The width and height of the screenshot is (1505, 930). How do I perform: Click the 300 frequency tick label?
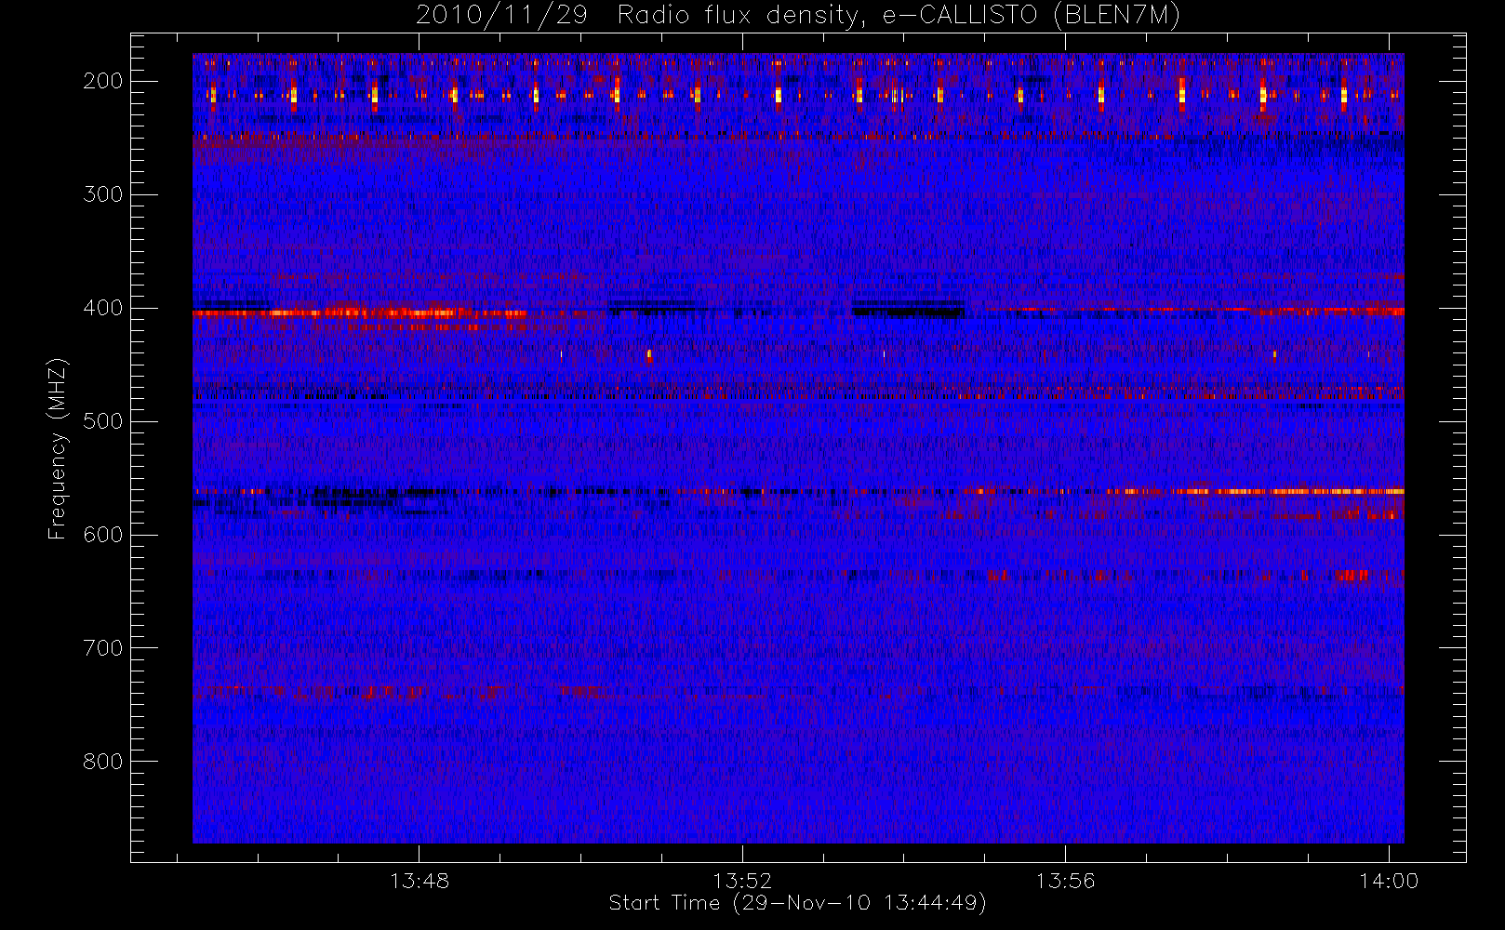102,194
